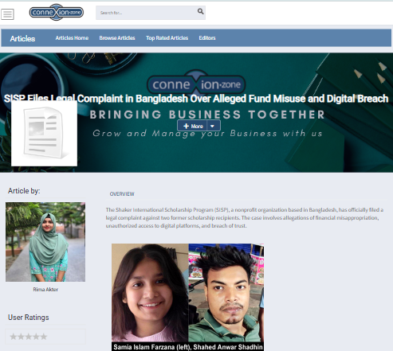Image resolution: width=393 pixels, height=351 pixels.
Task: Open Articles Home menu item
Action: click(x=72, y=38)
